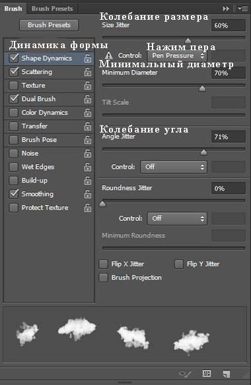251x385 pixels.
Task: Create new brush with the bottom page icon
Action: [226, 374]
